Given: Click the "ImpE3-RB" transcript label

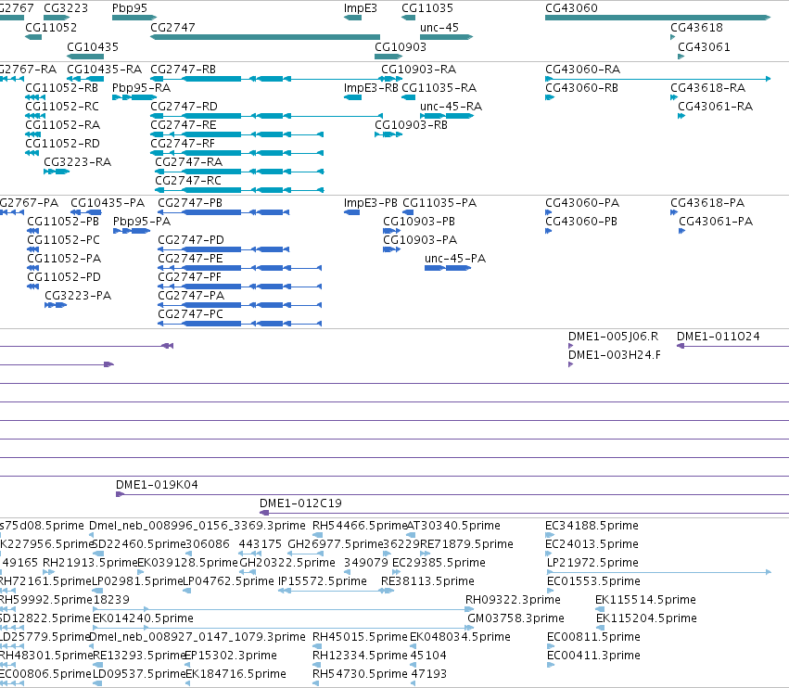Looking at the screenshot, I should [371, 87].
